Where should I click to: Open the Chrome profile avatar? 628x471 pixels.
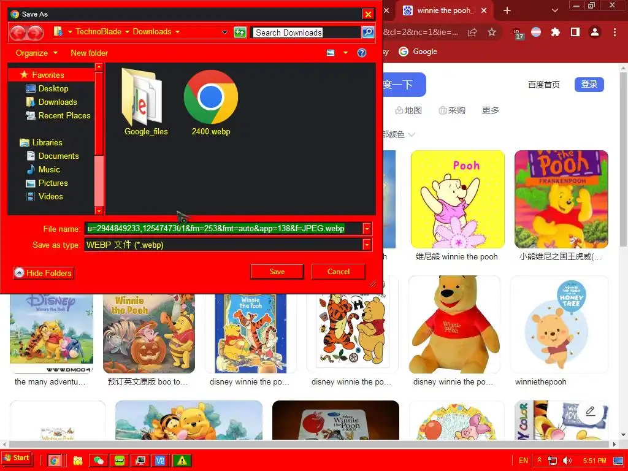(595, 32)
